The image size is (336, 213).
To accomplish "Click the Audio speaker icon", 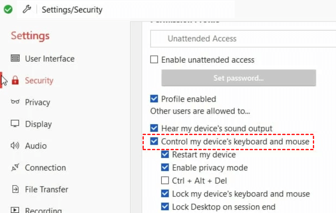I will [15, 146].
